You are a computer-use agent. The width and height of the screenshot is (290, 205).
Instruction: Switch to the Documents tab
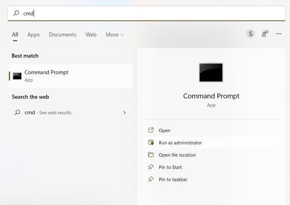coord(63,35)
